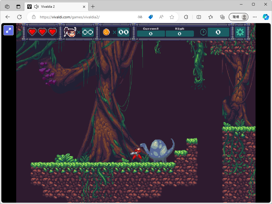Open a new browser tab
This screenshot has height=204, width=272.
coord(93,6)
